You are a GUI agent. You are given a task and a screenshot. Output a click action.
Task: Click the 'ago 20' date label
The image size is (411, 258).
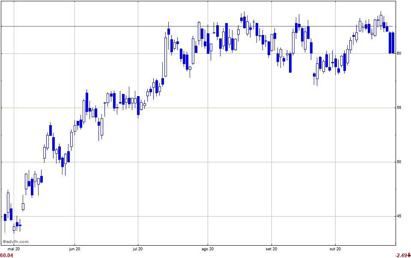(208, 249)
